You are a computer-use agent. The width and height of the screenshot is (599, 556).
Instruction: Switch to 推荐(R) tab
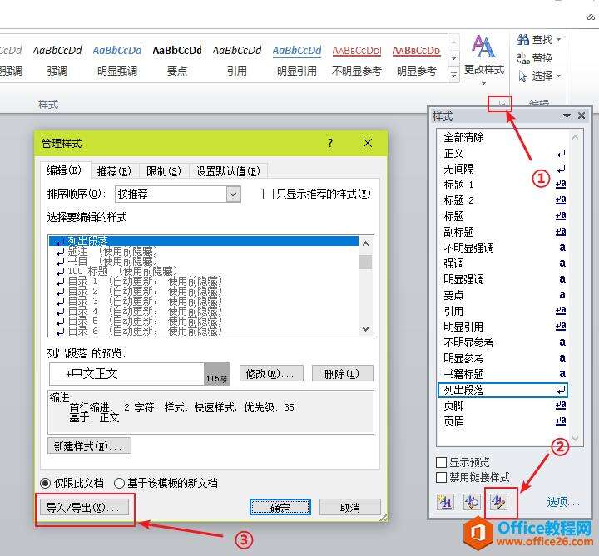point(114,171)
